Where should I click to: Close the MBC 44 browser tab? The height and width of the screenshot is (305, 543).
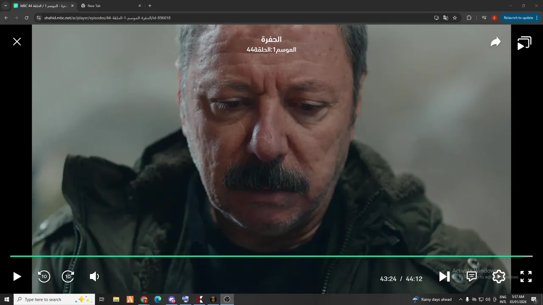pos(72,6)
